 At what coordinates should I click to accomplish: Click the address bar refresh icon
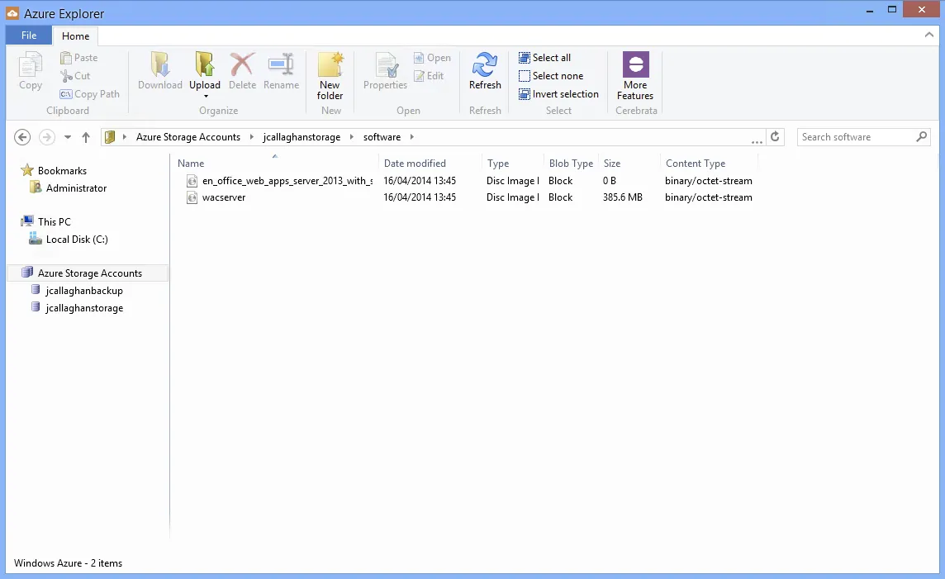coord(775,137)
